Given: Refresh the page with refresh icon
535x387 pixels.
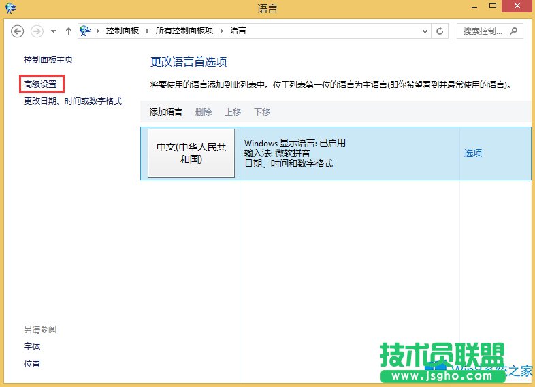Looking at the screenshot, I should click(x=440, y=31).
